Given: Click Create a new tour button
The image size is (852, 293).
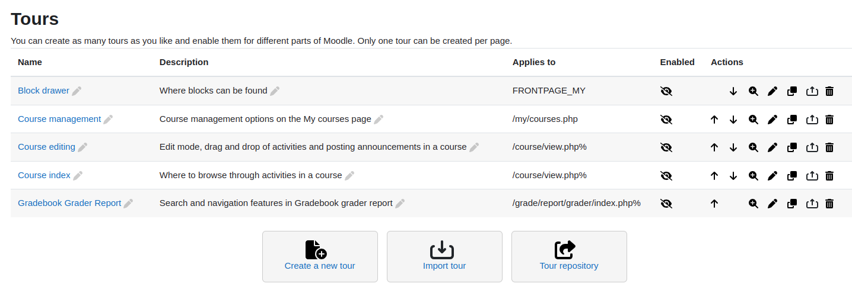Looking at the screenshot, I should click(320, 256).
